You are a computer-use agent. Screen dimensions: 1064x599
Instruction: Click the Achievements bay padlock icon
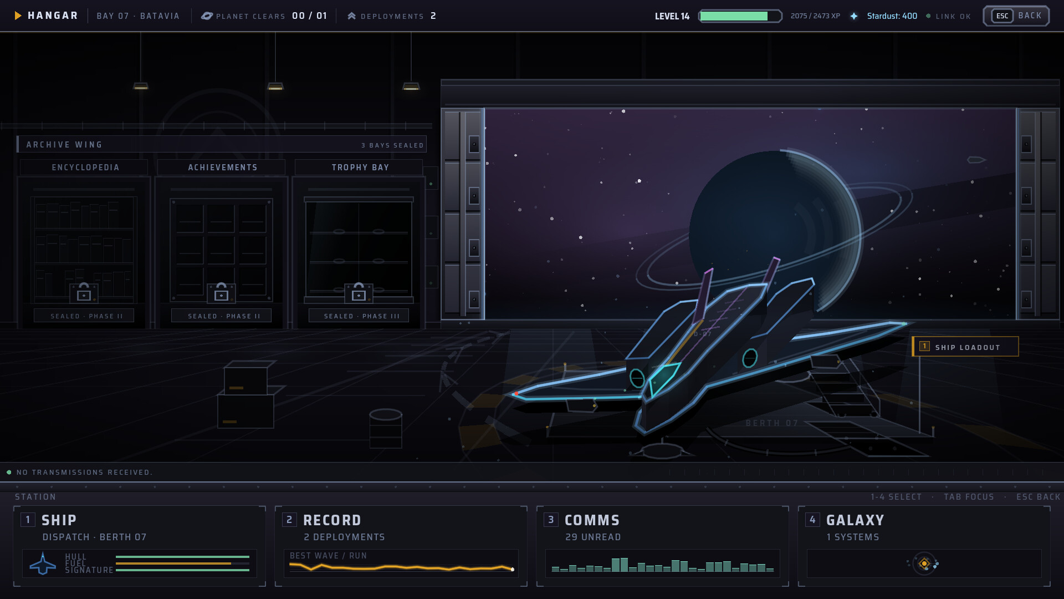[x=221, y=293]
